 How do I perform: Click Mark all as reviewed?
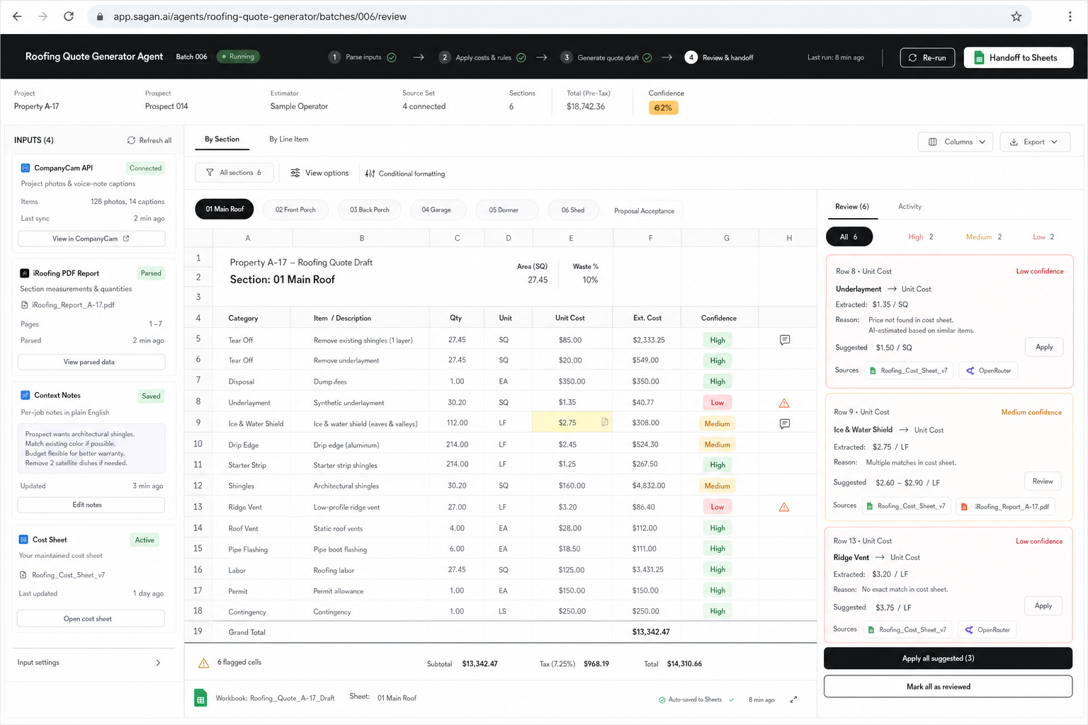click(948, 687)
